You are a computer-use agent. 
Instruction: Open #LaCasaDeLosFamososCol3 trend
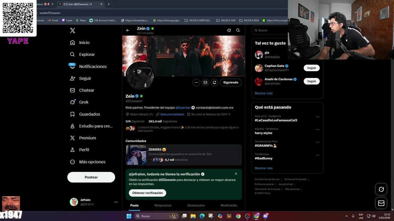[x=276, y=120]
